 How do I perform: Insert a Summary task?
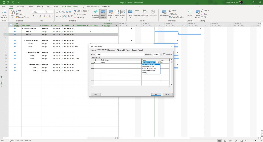pos(137,13)
